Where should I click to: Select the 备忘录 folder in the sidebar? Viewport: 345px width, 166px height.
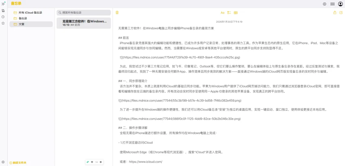click(31, 19)
